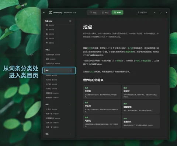Toggle the list icon beside 作品 Wiki
The height and width of the screenshot is (146, 177).
pos(70,21)
